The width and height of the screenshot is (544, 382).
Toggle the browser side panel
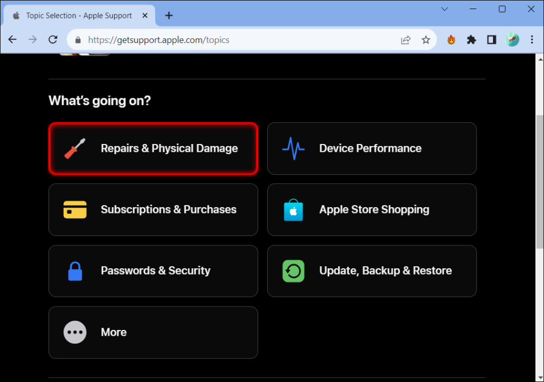(x=491, y=40)
